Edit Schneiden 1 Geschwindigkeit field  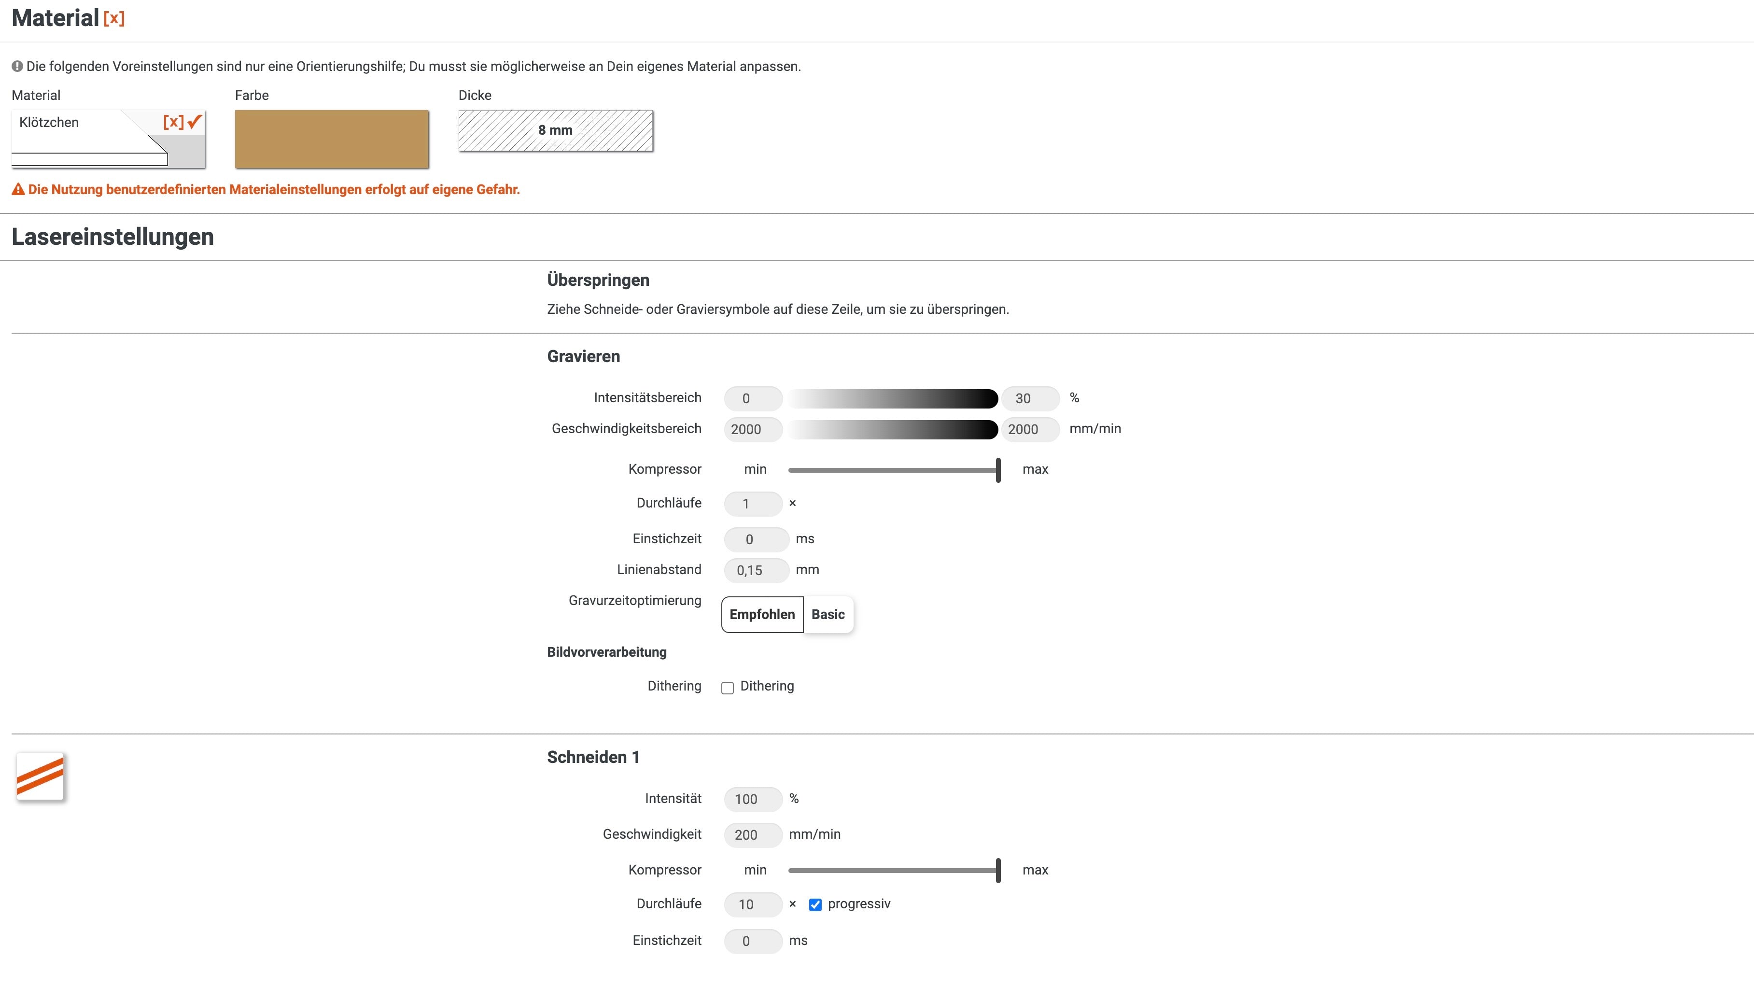coord(753,835)
